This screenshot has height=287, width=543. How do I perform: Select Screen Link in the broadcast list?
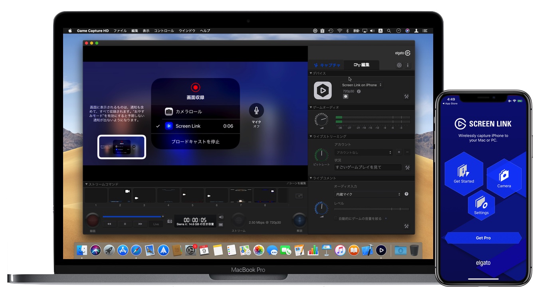click(196, 126)
